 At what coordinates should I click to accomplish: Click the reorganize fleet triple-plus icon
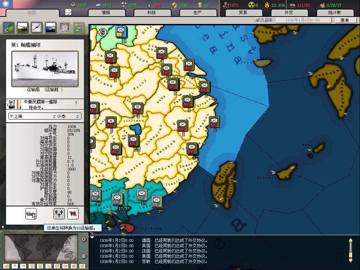tap(59, 213)
